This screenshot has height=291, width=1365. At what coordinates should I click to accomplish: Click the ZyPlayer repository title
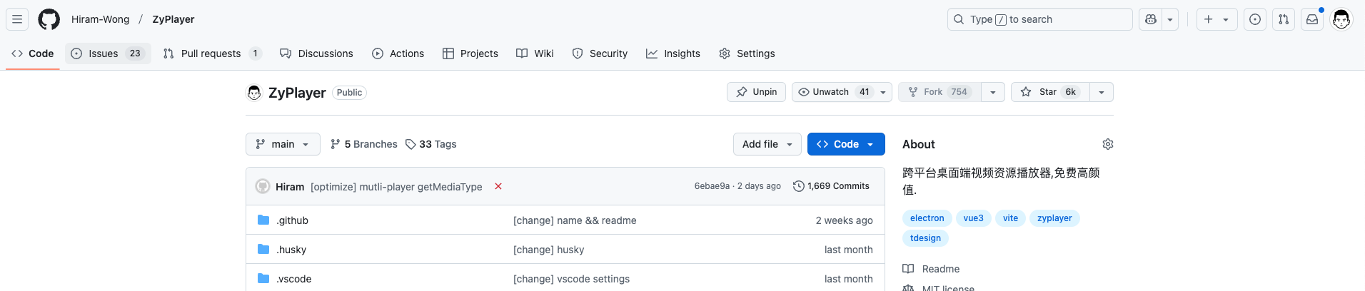tap(297, 93)
